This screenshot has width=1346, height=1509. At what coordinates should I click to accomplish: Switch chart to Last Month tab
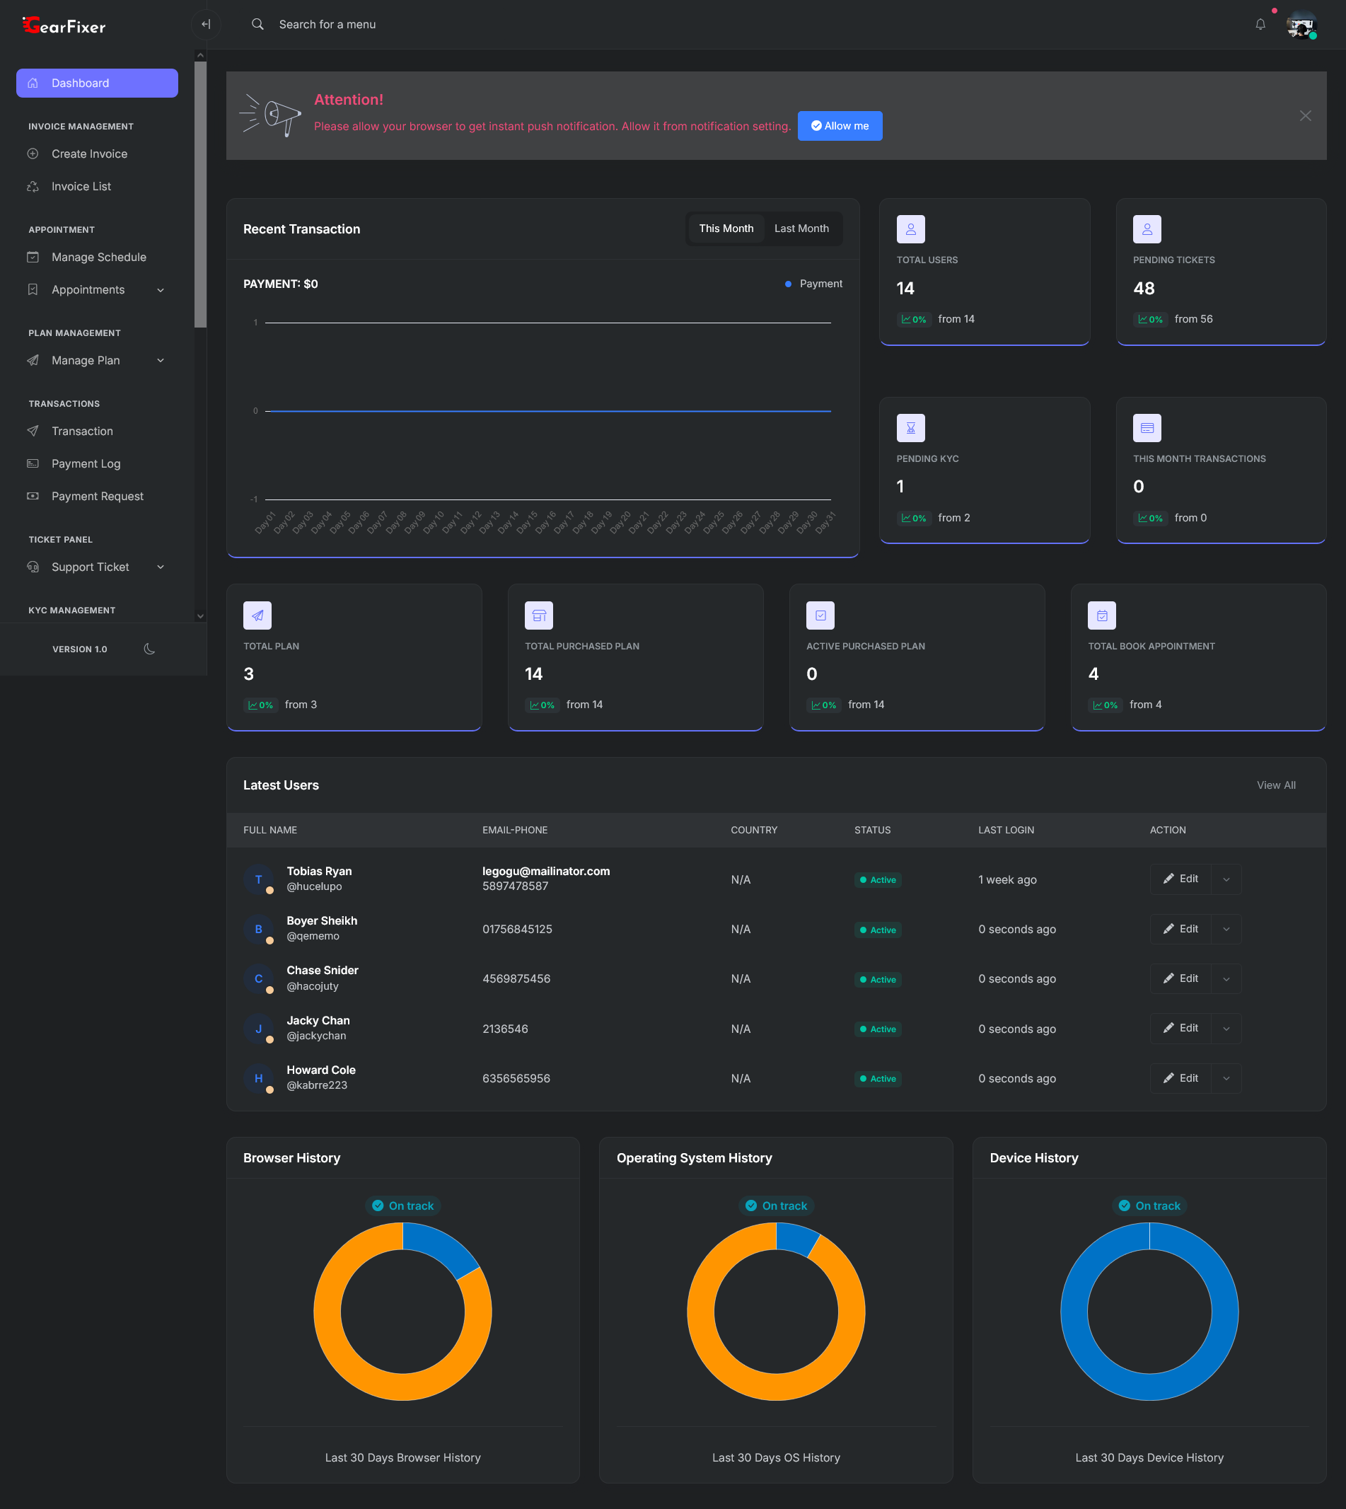click(801, 229)
